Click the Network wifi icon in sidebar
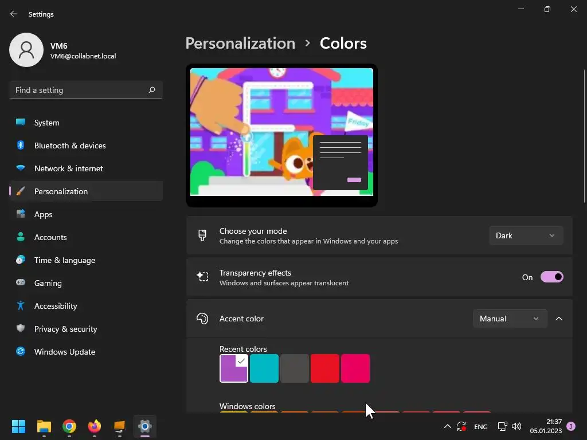The height and width of the screenshot is (440, 587). [x=21, y=168]
